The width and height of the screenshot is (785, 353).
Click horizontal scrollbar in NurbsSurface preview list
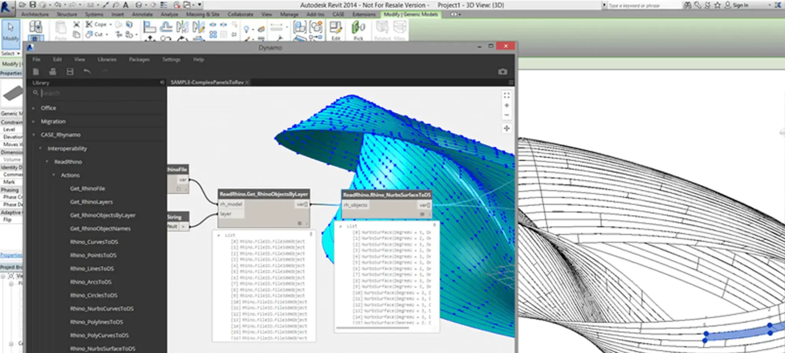click(x=373, y=328)
